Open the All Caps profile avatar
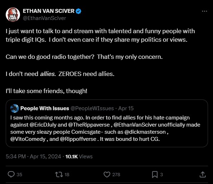The height and width of the screenshot is (184, 213). pyautogui.click(x=13, y=15)
